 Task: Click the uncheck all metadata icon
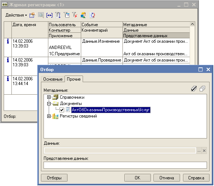(202, 89)
